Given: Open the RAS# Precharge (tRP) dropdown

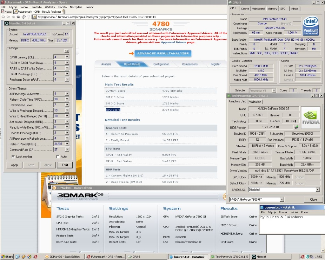Looking at the screenshot, I should [67, 74].
